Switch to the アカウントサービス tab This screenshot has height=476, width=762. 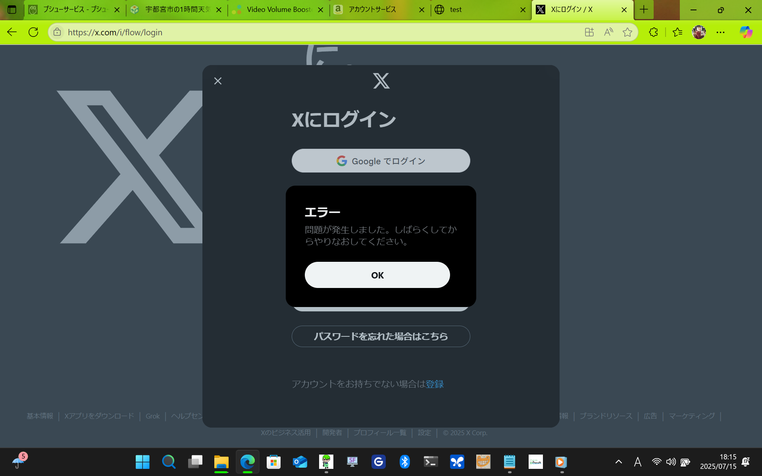coord(380,10)
